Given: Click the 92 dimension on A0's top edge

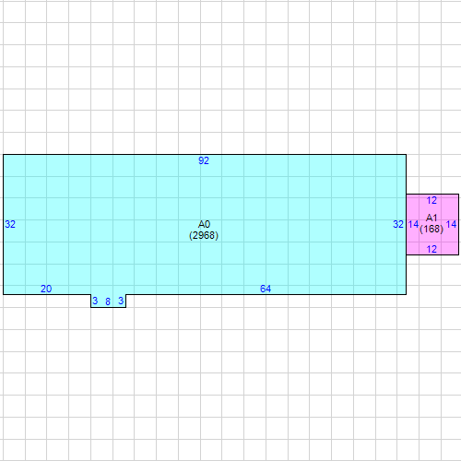Looking at the screenshot, I should (x=204, y=160).
